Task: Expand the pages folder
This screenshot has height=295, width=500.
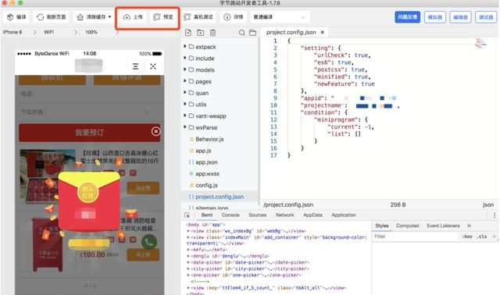Action: click(x=185, y=81)
